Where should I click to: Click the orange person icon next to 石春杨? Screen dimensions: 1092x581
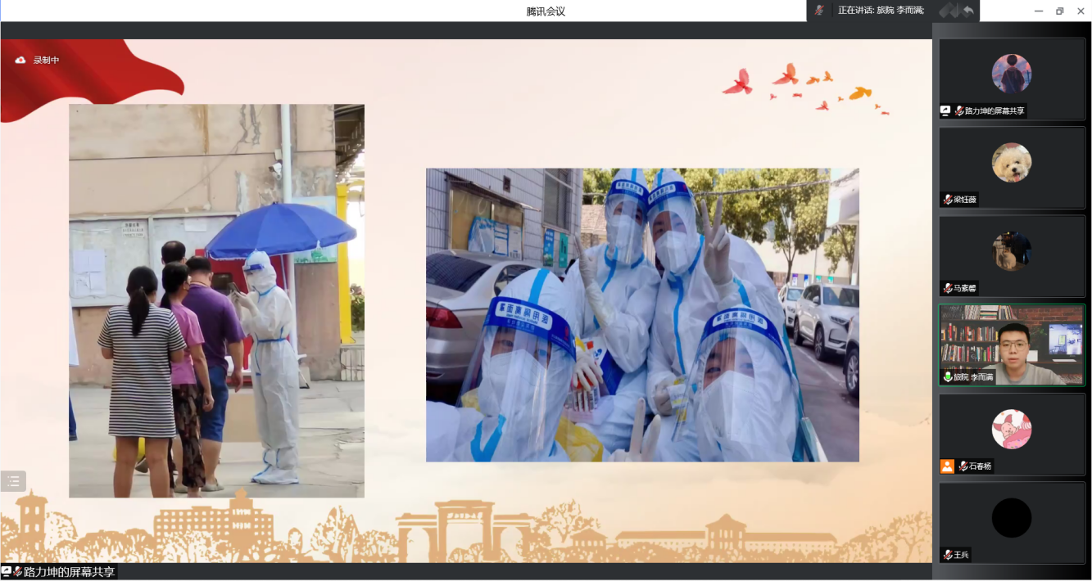click(x=947, y=466)
